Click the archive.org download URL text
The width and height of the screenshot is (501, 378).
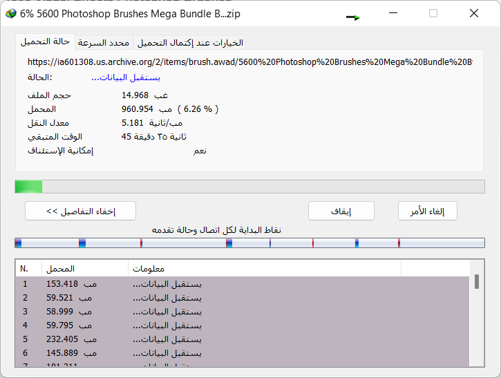coord(249,62)
